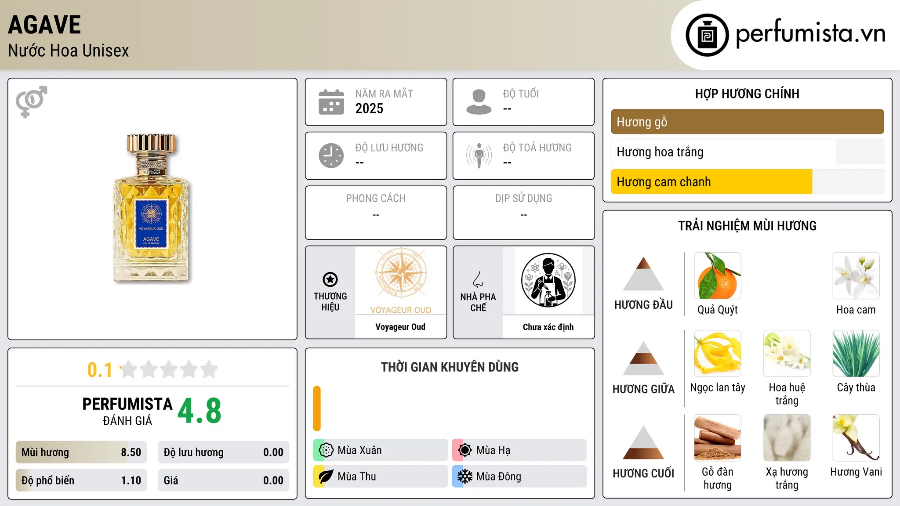This screenshot has width=900, height=506.
Task: Click the snowflake icon for Mùa Đông
Action: tap(465, 477)
